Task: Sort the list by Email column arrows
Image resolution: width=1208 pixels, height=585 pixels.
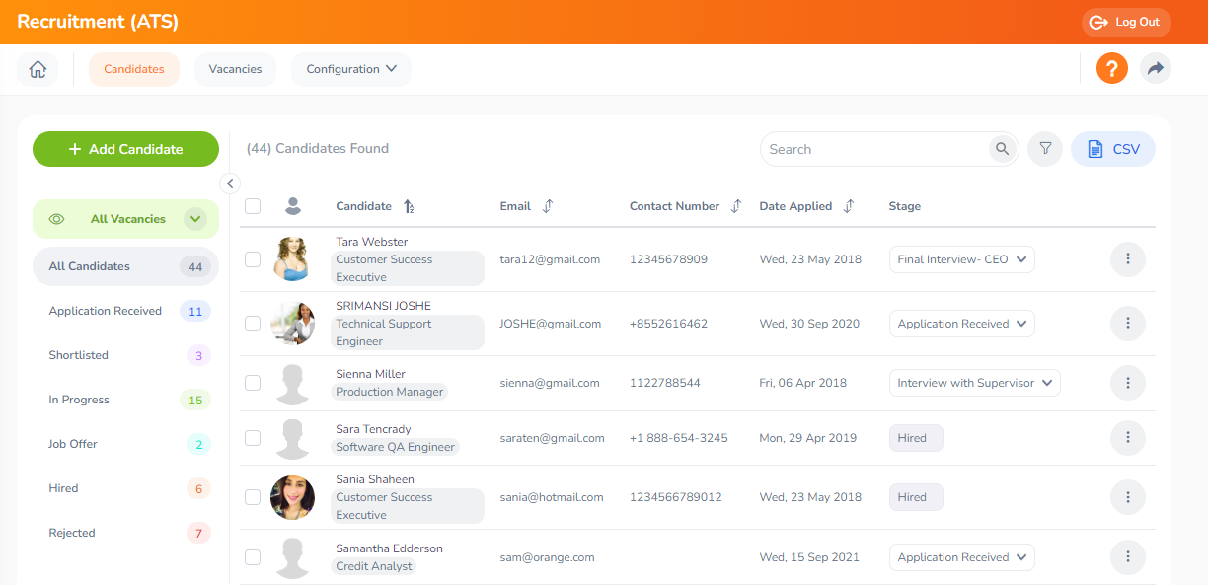Action: click(548, 206)
